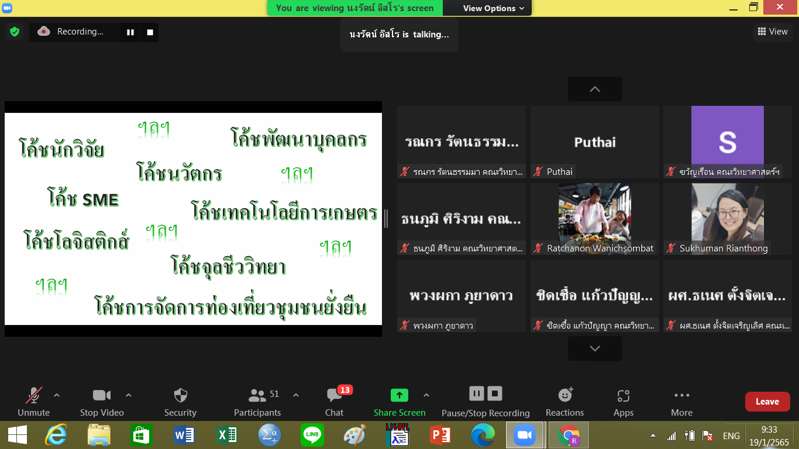The image size is (799, 449).
Task: Select the รณกร รัตนธรรมมา participant tile
Action: (x=462, y=142)
